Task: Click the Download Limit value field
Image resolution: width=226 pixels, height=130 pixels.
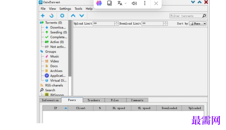Action: [153, 23]
